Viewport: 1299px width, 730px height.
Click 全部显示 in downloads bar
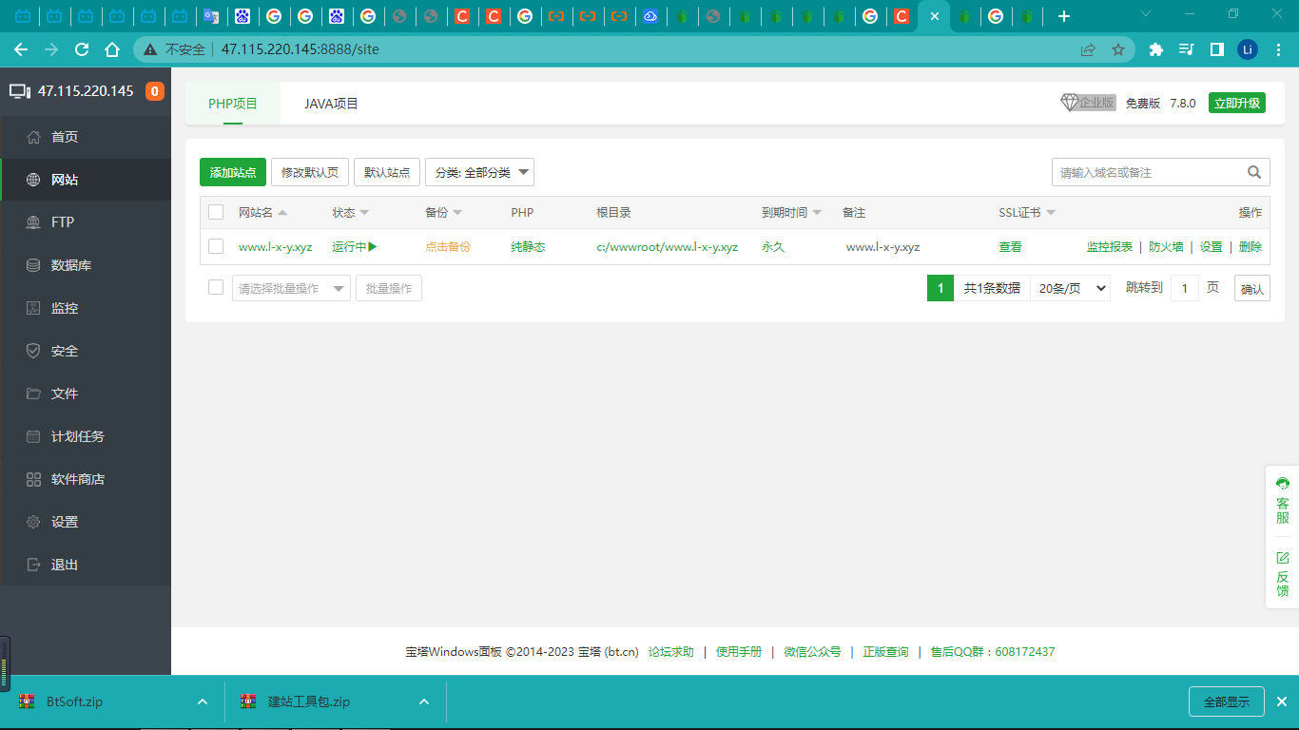click(1227, 701)
